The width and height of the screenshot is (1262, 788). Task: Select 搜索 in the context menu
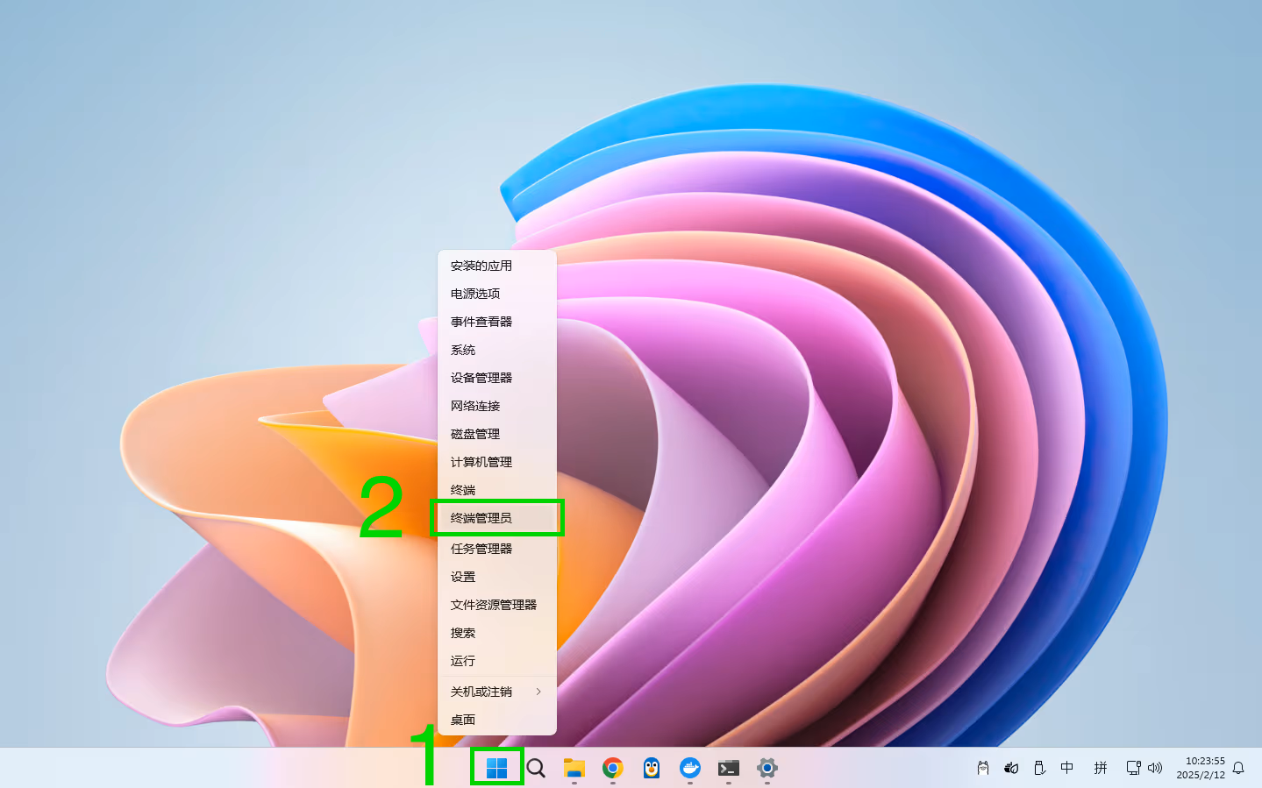tap(497, 633)
